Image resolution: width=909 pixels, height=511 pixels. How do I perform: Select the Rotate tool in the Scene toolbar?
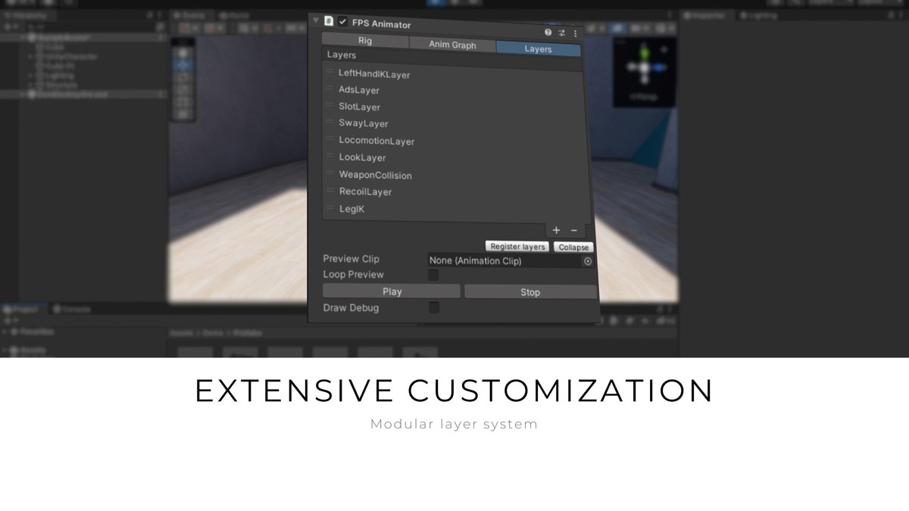pyautogui.click(x=183, y=76)
